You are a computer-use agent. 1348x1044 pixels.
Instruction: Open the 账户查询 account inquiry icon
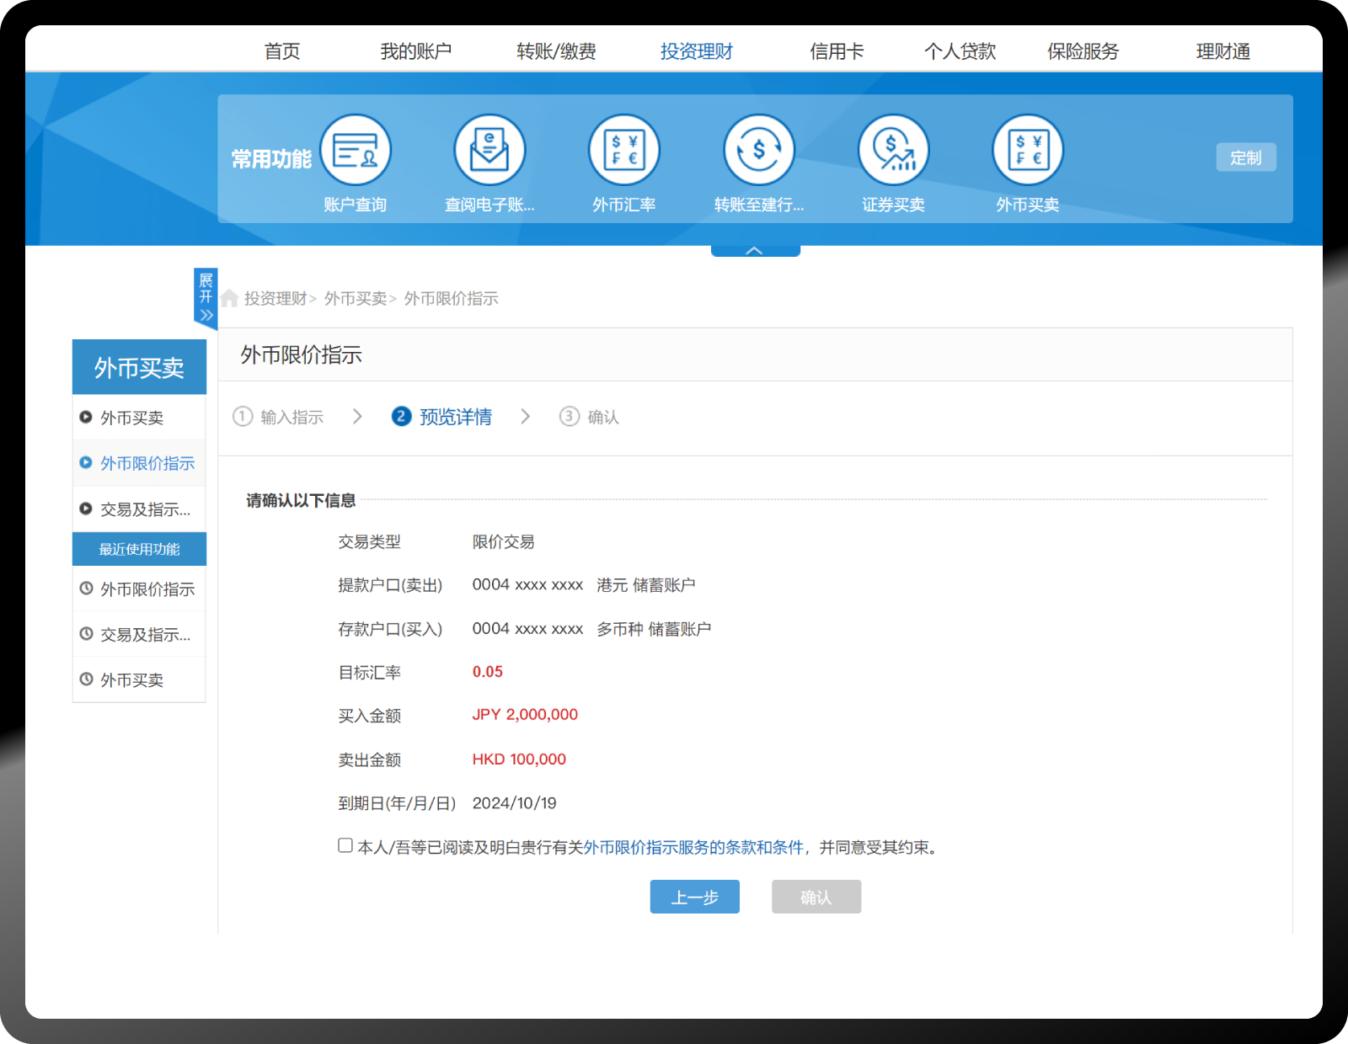pos(356,150)
